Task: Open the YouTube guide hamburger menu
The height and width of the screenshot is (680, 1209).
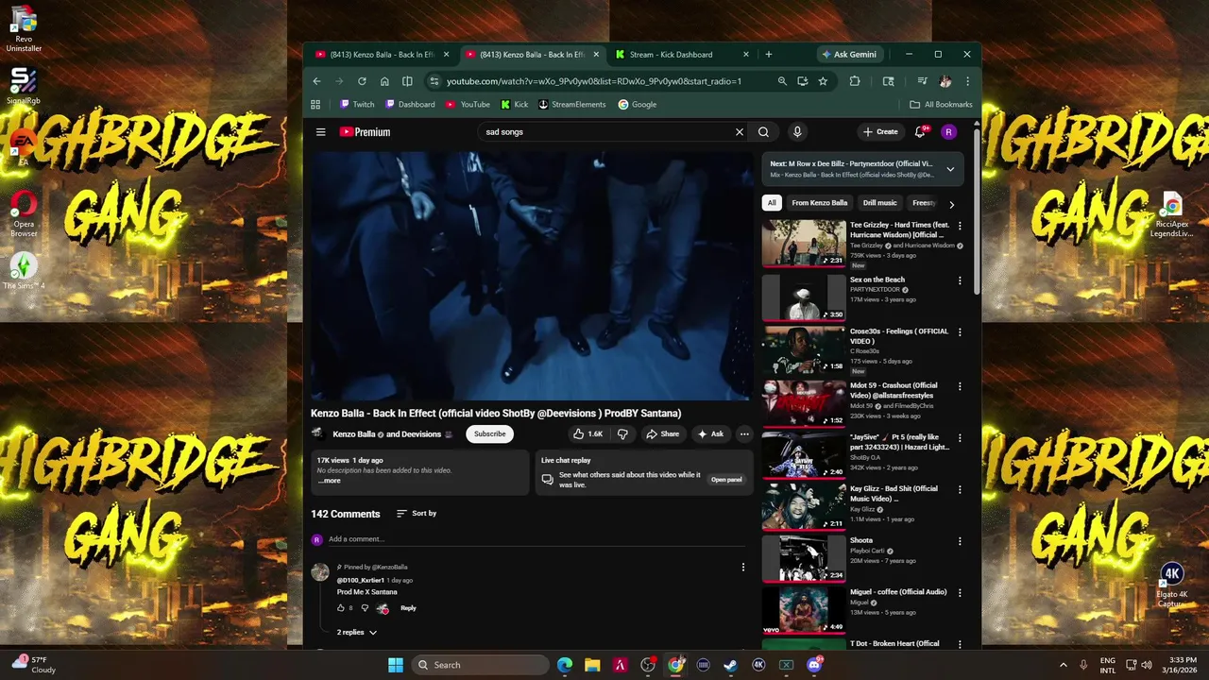Action: (321, 132)
